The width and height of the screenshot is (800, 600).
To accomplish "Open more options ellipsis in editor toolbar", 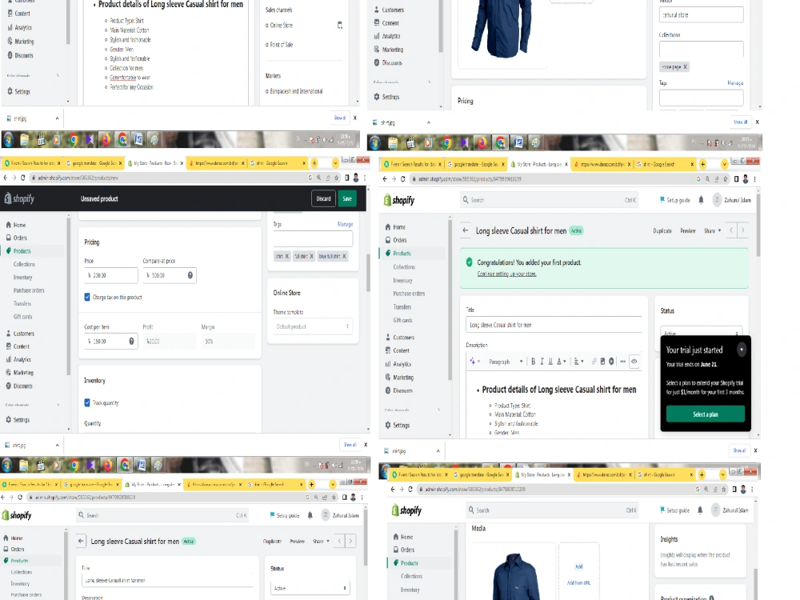I will pyautogui.click(x=622, y=362).
